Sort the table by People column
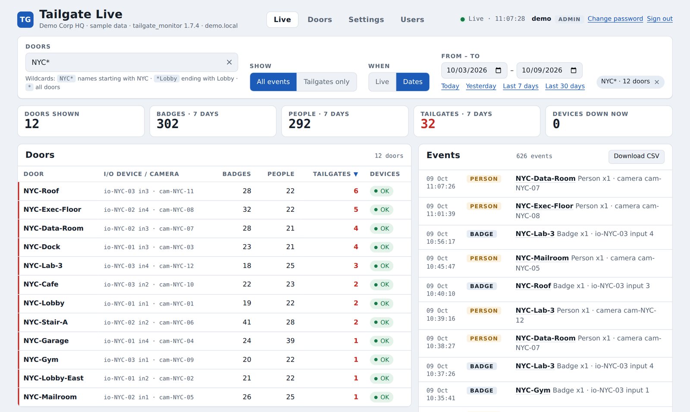Image resolution: width=690 pixels, height=412 pixels. coord(281,174)
